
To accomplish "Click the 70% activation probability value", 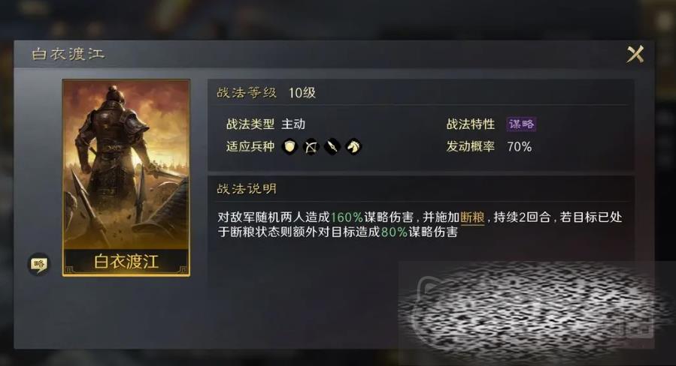I will [x=519, y=147].
